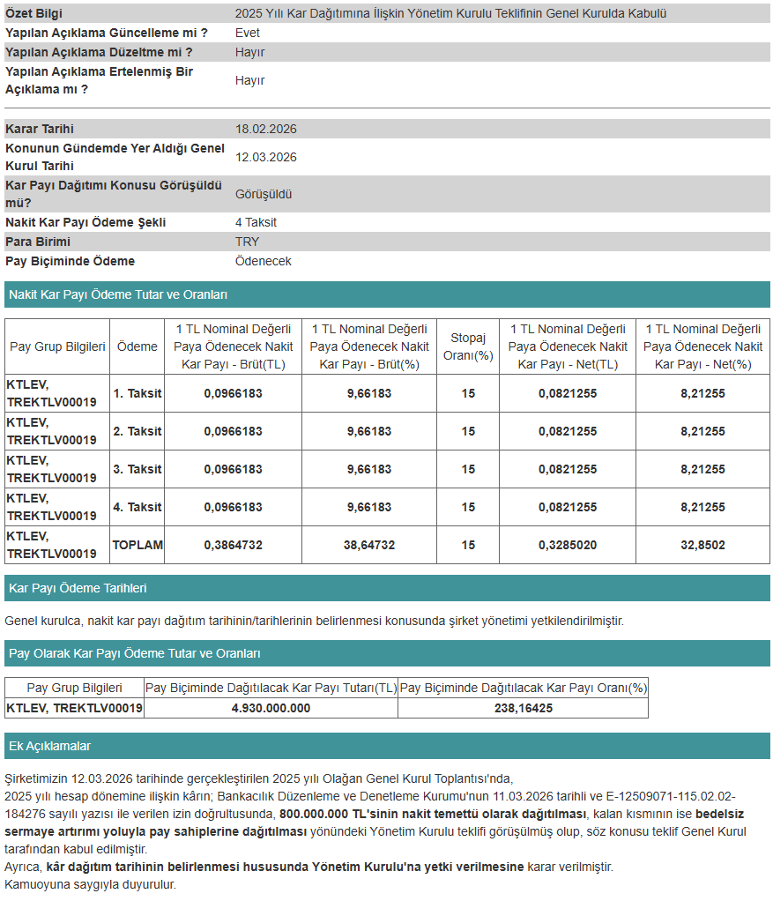The image size is (773, 901).
Task: Click the TRY currency value
Action: tap(247, 242)
